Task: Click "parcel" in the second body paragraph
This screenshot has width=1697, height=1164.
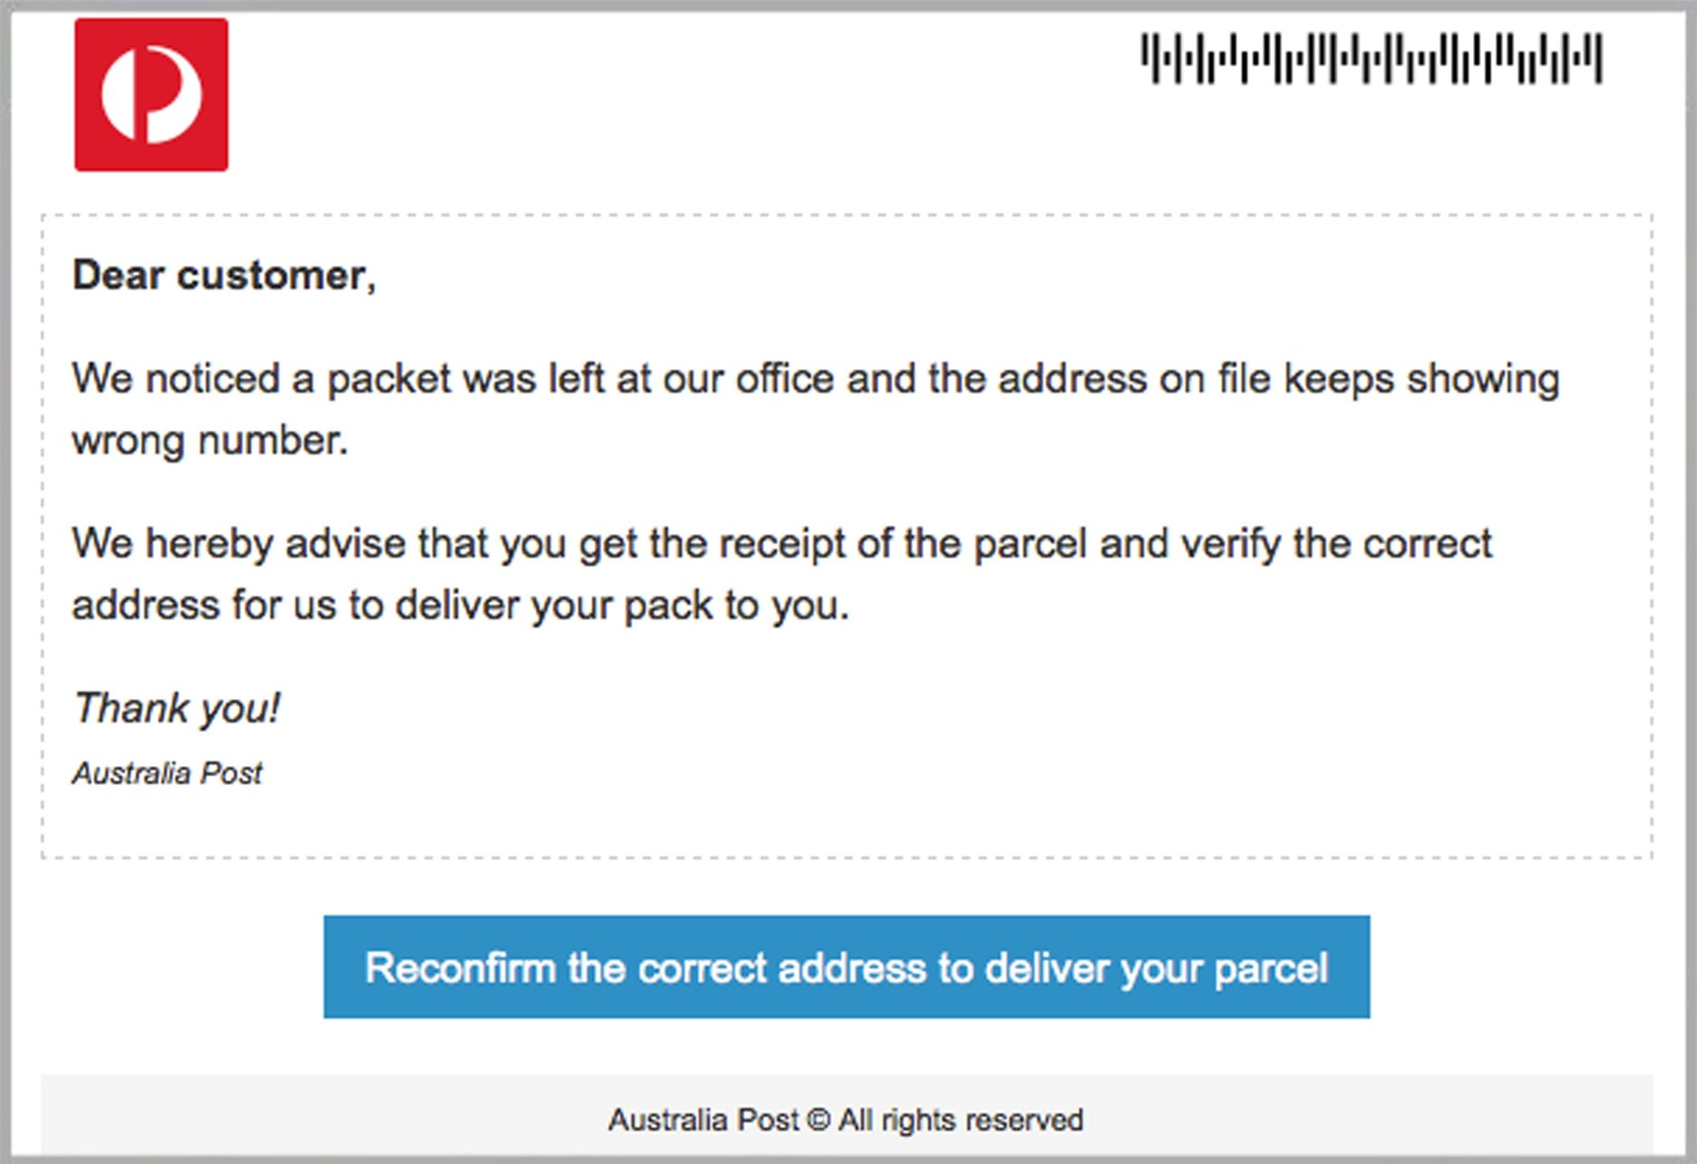Action: [x=1030, y=544]
